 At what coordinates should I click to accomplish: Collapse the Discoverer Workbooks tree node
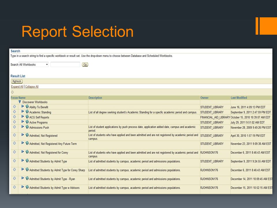(x=20, y=102)
